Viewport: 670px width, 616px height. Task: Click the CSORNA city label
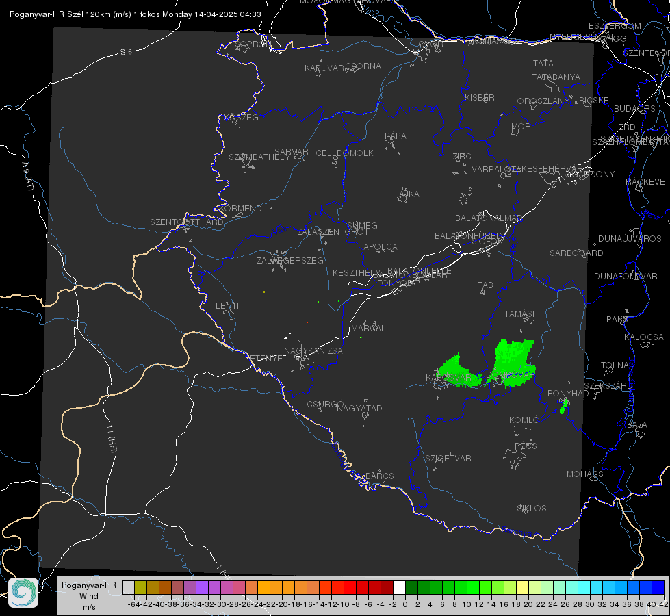coord(363,66)
